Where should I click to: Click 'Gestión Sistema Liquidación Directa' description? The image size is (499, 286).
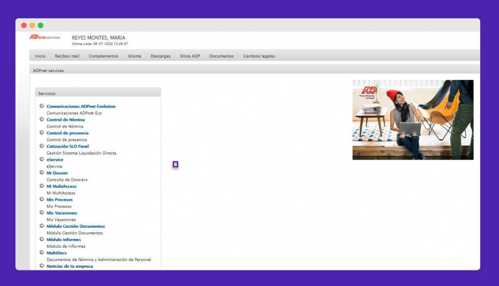(x=82, y=153)
